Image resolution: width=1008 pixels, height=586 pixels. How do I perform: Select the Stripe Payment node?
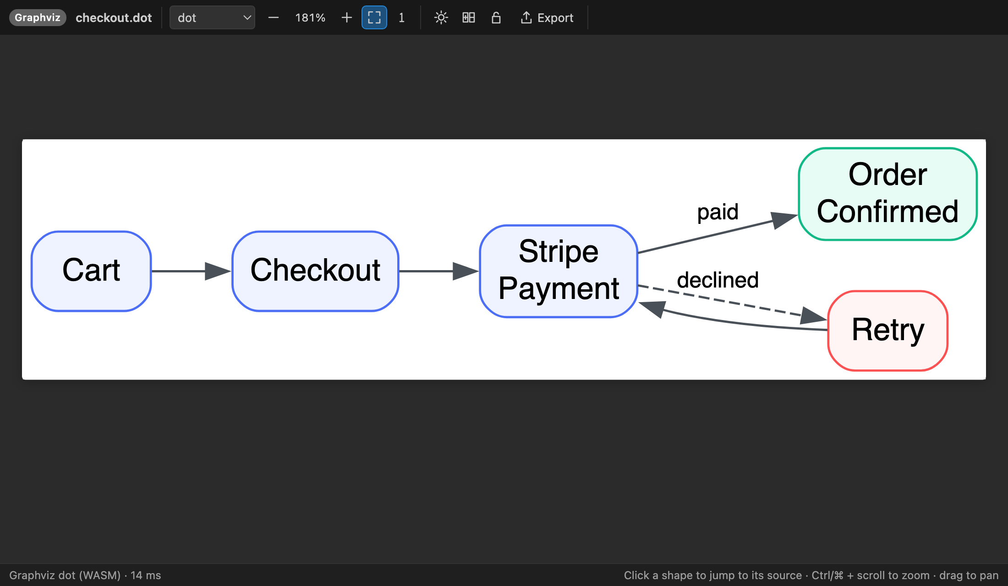pos(559,271)
